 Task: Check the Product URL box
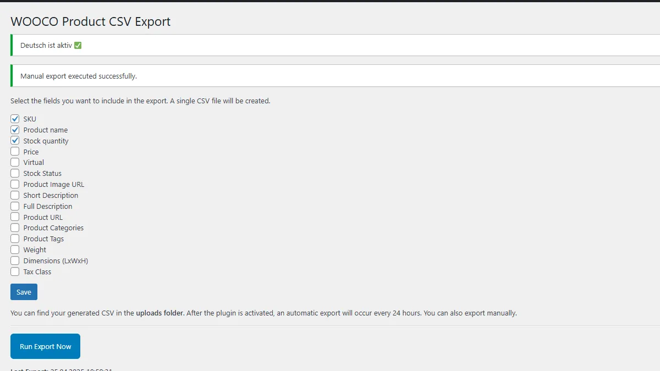(15, 217)
